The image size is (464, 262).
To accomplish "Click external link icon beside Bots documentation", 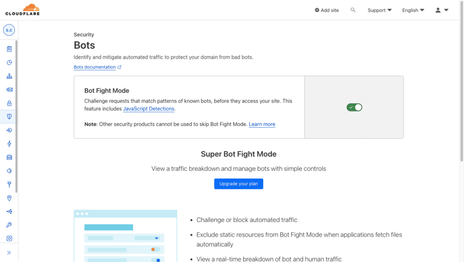I will click(x=120, y=67).
